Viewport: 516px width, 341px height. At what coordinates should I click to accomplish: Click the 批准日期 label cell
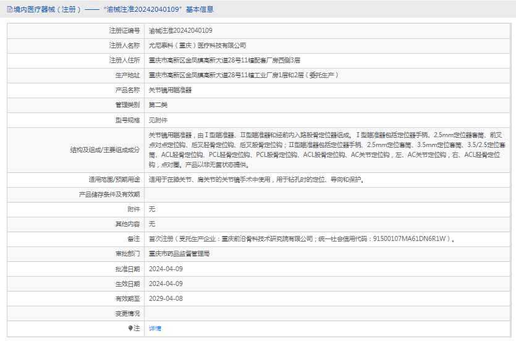pyautogui.click(x=75, y=269)
